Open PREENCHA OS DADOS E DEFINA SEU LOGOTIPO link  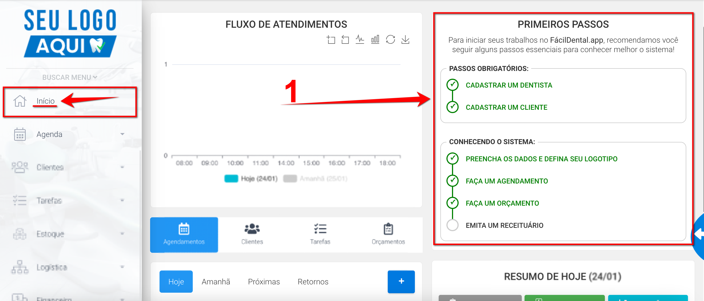click(x=541, y=159)
